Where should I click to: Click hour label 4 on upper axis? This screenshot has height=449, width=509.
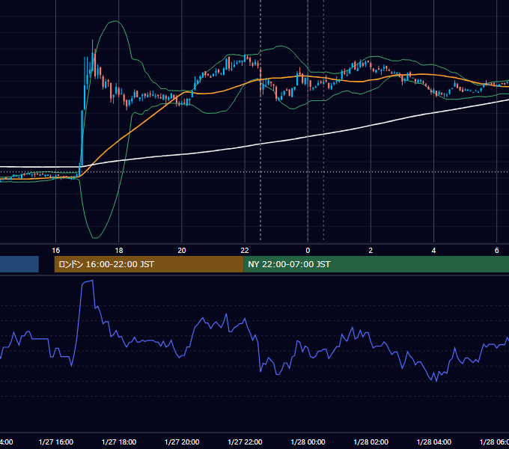pos(433,250)
